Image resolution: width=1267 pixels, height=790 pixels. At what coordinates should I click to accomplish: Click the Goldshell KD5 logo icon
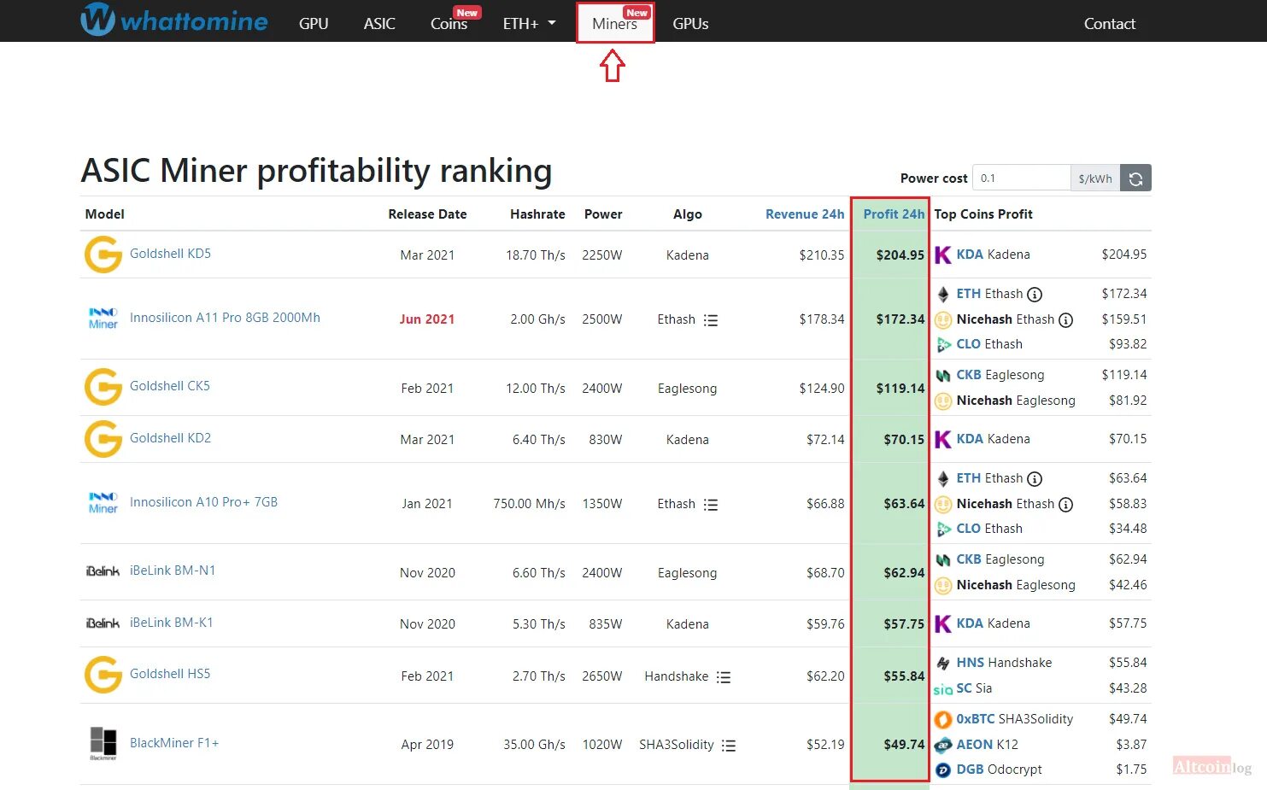103,255
